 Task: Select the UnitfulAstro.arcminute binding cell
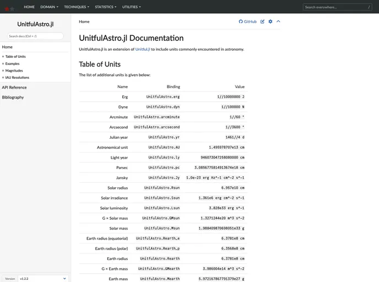(156, 117)
